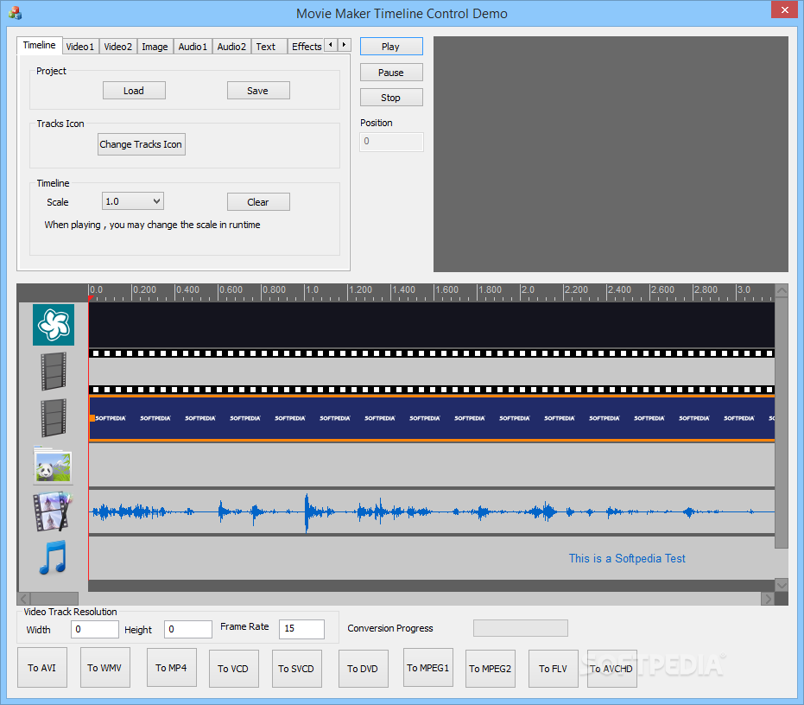804x705 pixels.
Task: Export with To MP4 button
Action: pos(171,668)
